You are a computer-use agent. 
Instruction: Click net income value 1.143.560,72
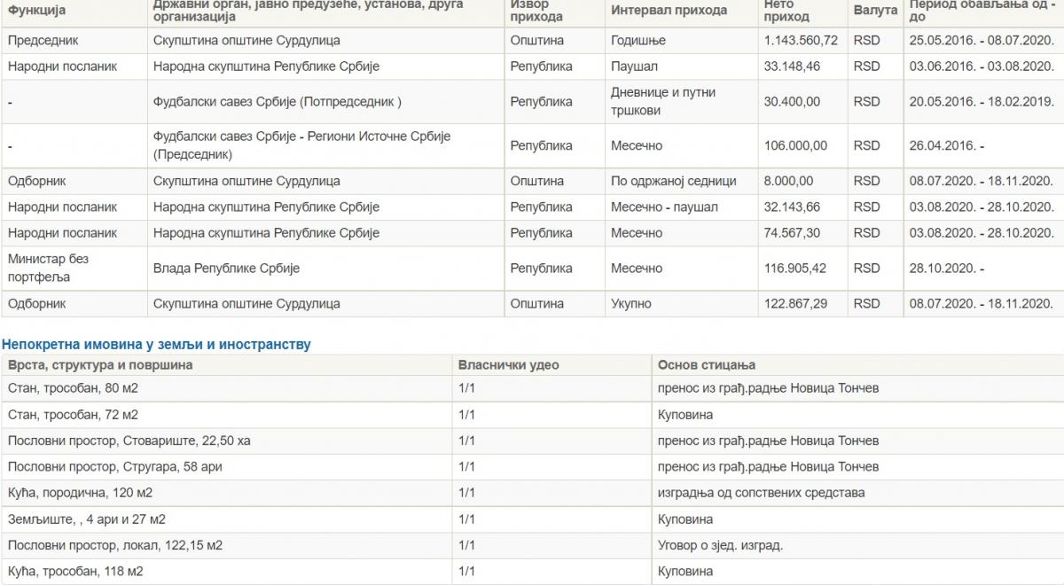click(x=801, y=41)
